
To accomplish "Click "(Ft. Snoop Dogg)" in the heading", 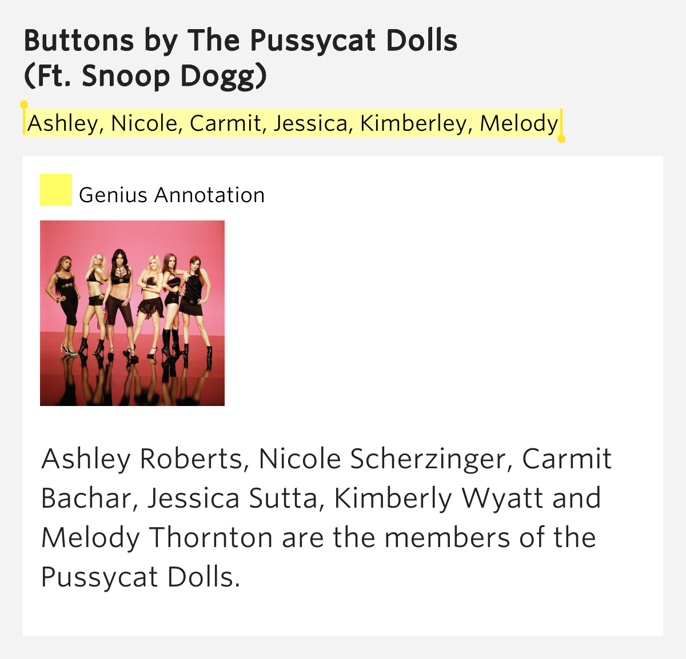I will pos(145,77).
